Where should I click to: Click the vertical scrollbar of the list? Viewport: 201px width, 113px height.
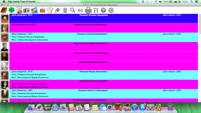pos(200,24)
